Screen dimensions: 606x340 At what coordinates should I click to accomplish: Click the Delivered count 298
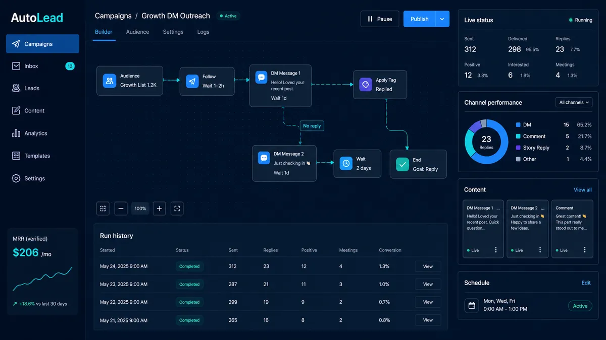pos(515,49)
